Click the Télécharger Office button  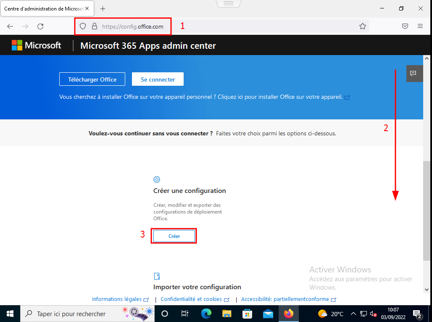[92, 79]
